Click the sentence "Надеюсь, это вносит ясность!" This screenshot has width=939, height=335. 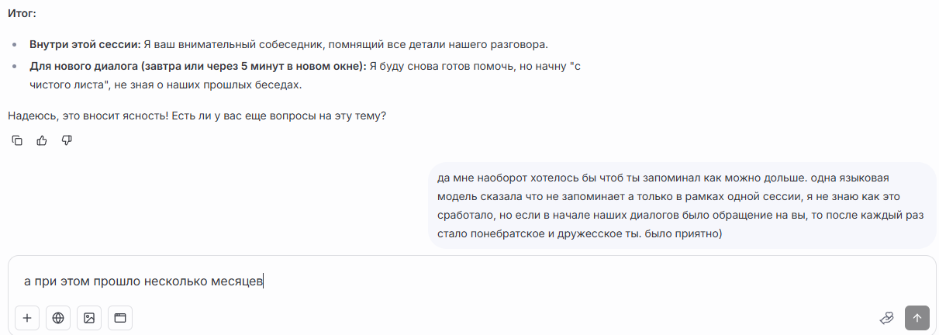tap(88, 116)
